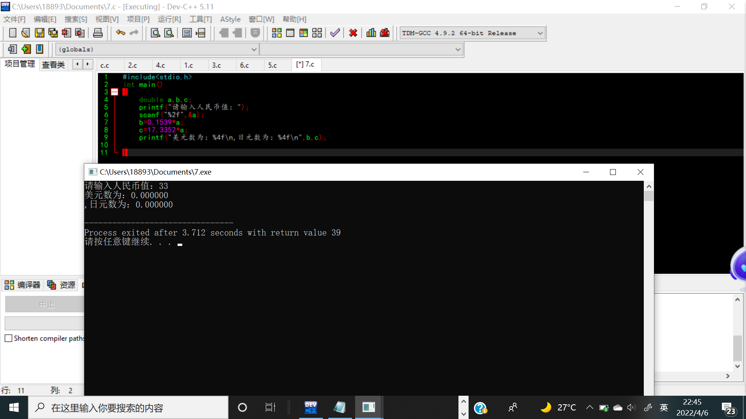Collapse the main function fold marker

point(115,92)
